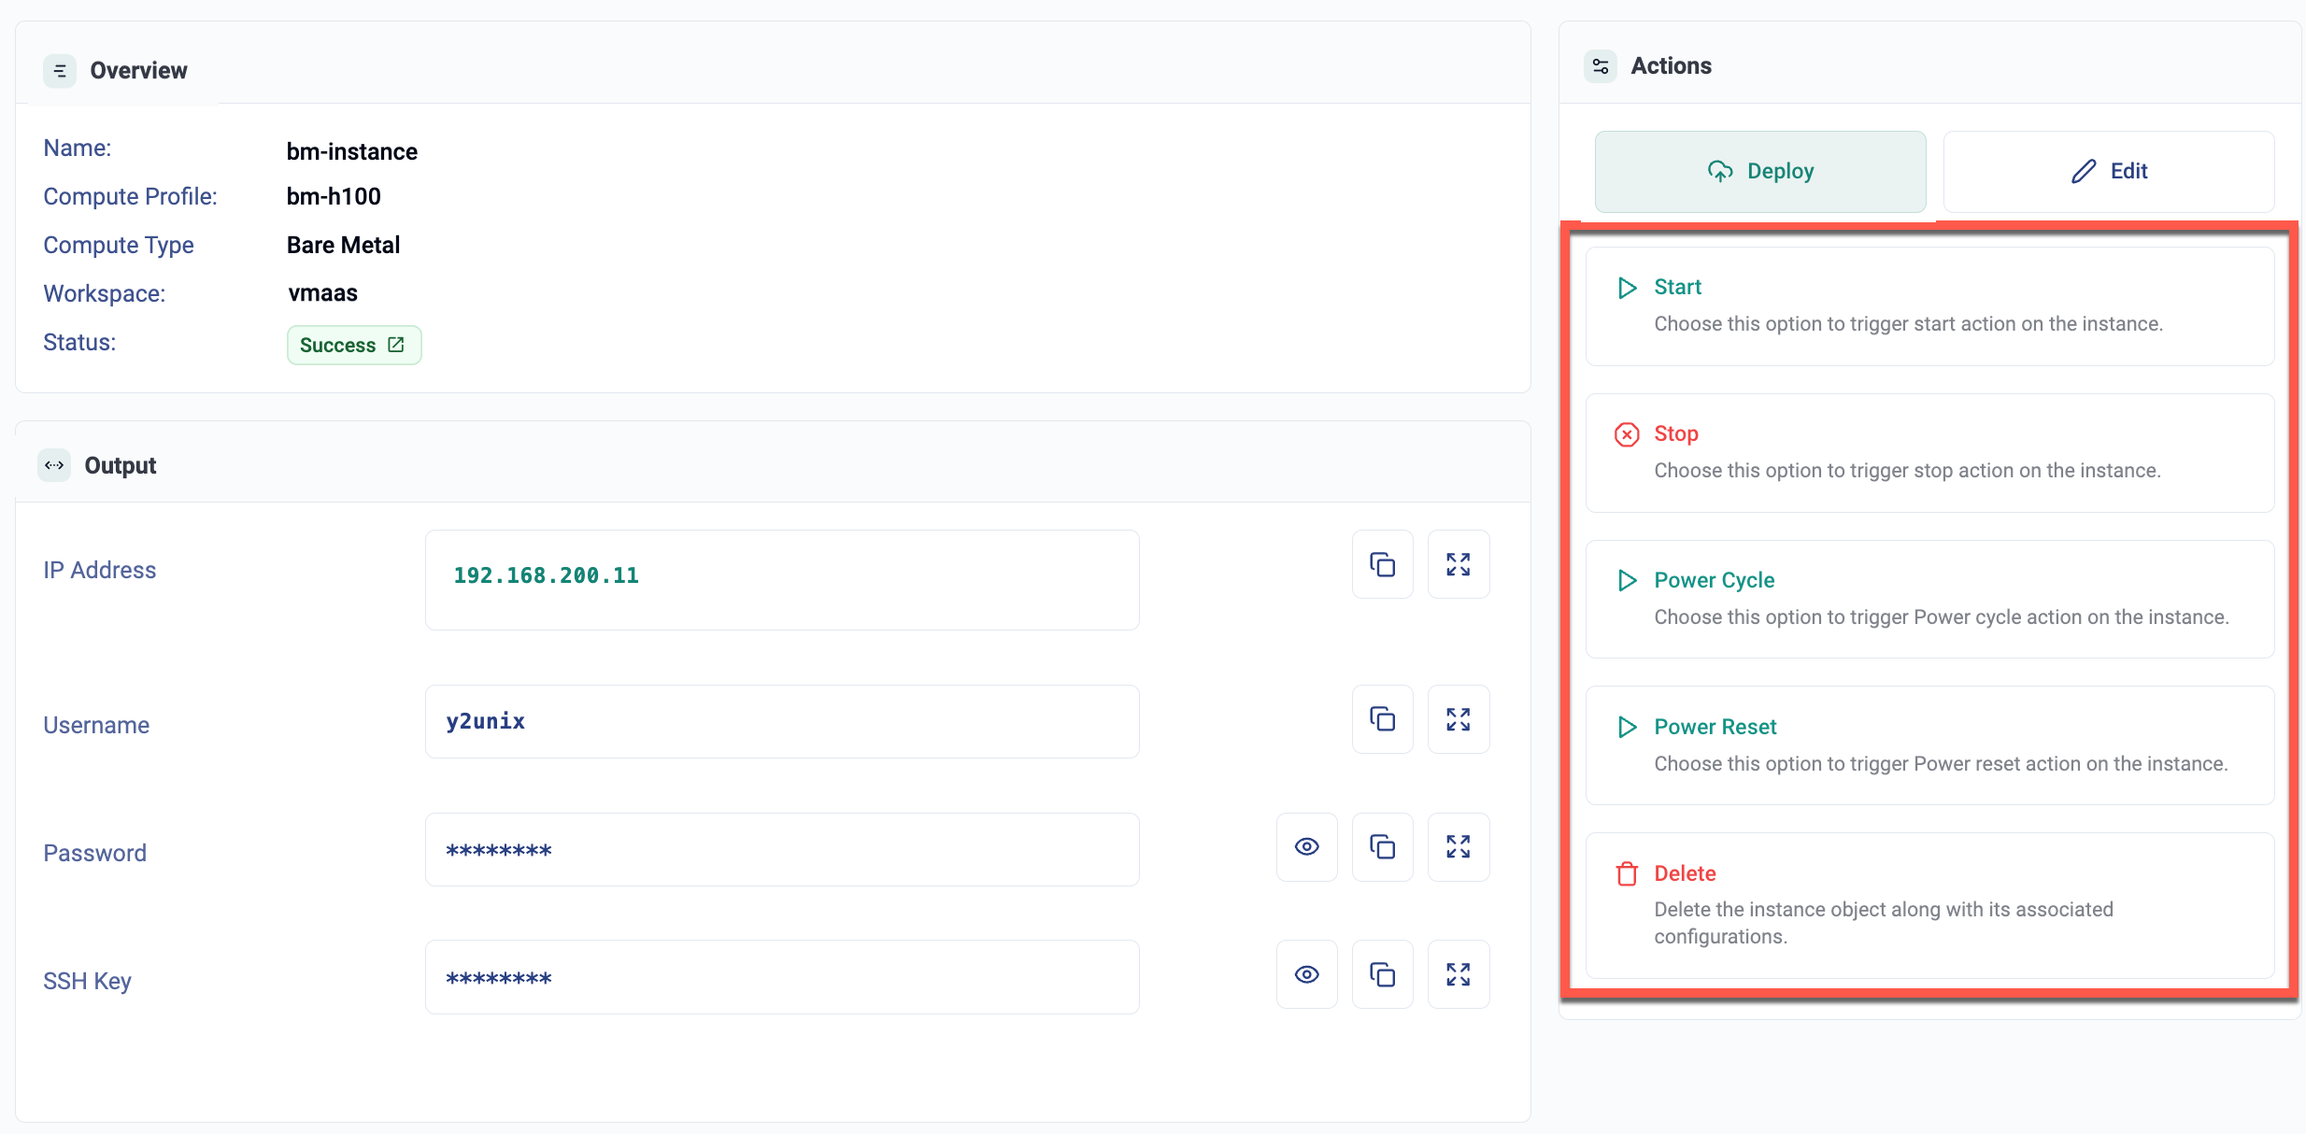Copy the IP Address value

1382,564
